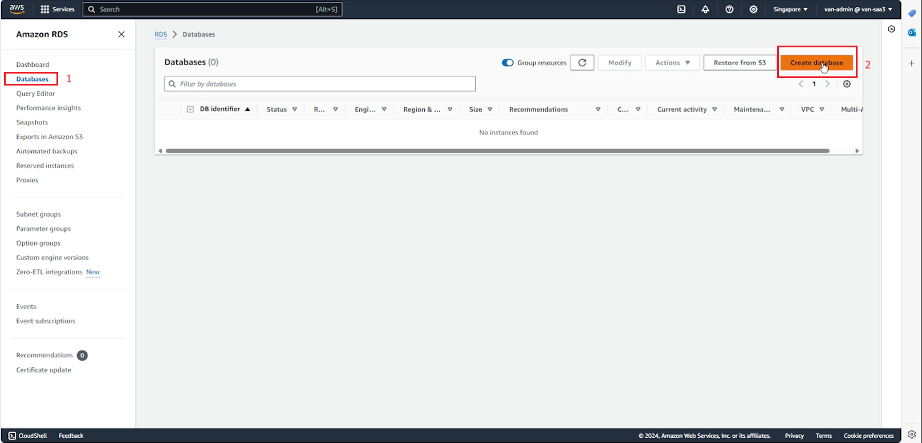Screen dimensions: 922x443
Task: Sort by the Size column
Action: pos(481,109)
